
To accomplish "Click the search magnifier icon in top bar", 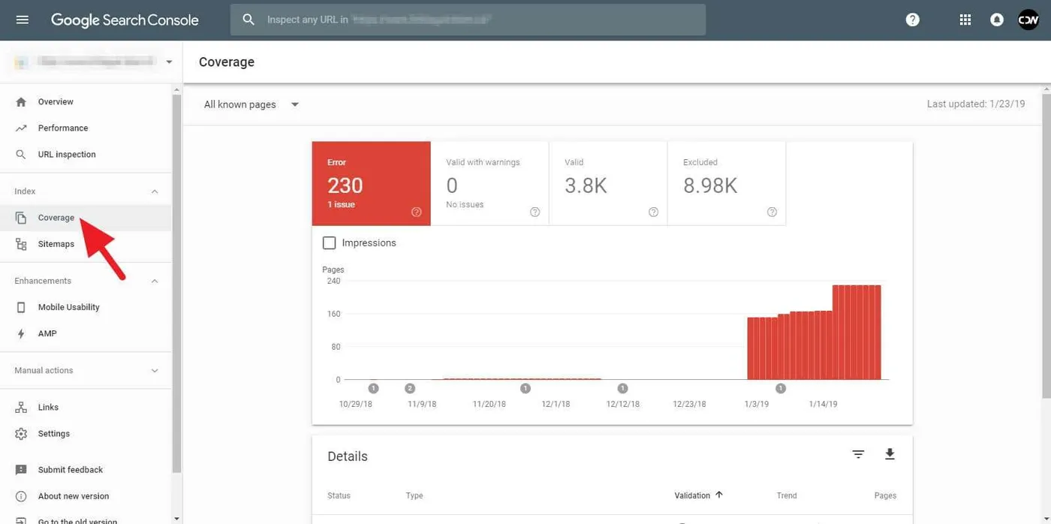I will click(248, 20).
